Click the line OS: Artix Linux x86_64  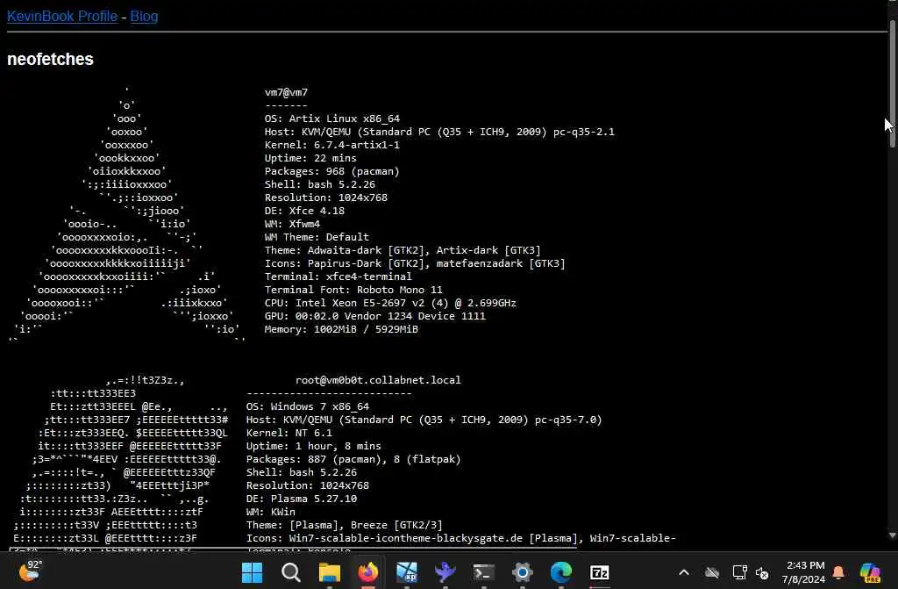[x=332, y=119]
